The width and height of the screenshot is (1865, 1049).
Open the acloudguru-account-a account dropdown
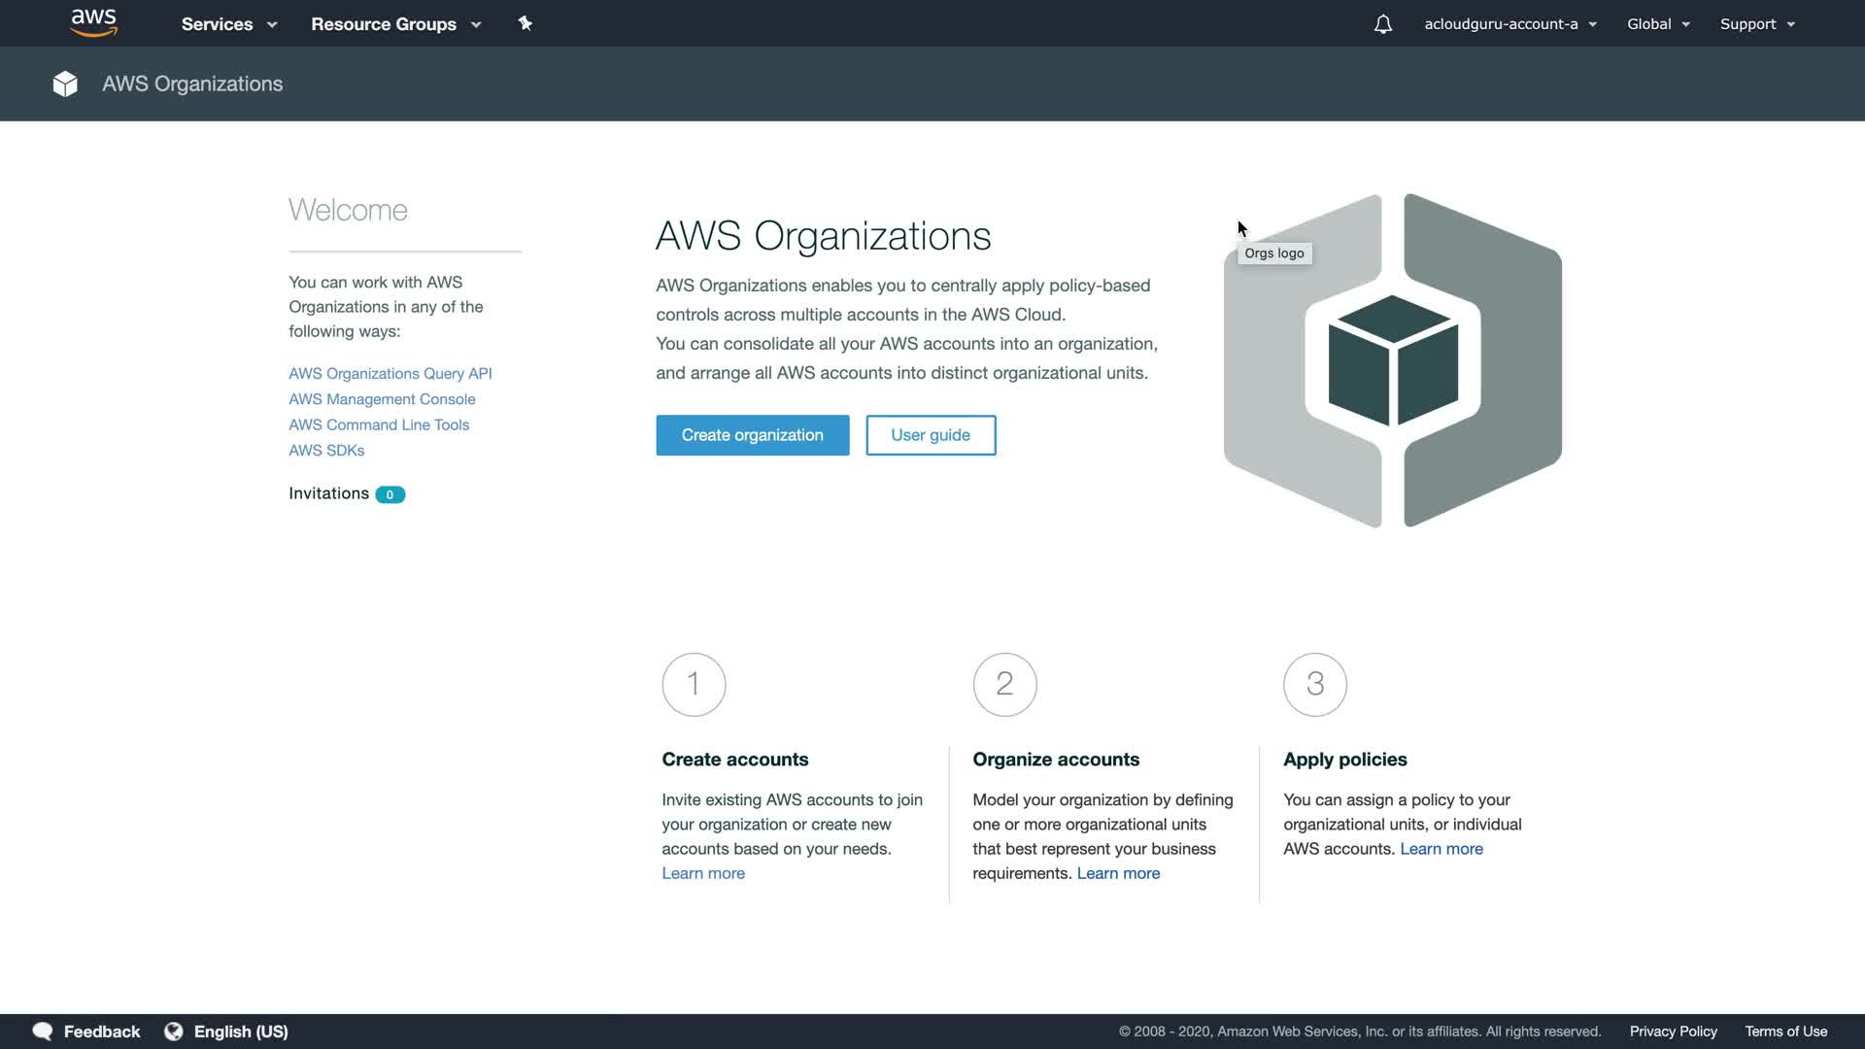[x=1509, y=24]
